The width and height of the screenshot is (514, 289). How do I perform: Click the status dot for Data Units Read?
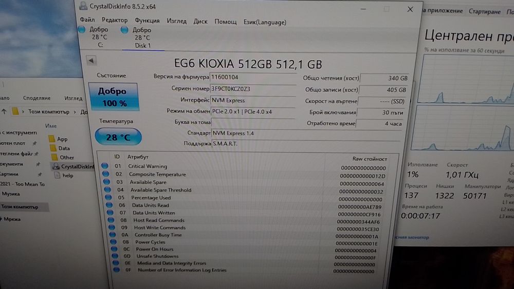point(109,205)
